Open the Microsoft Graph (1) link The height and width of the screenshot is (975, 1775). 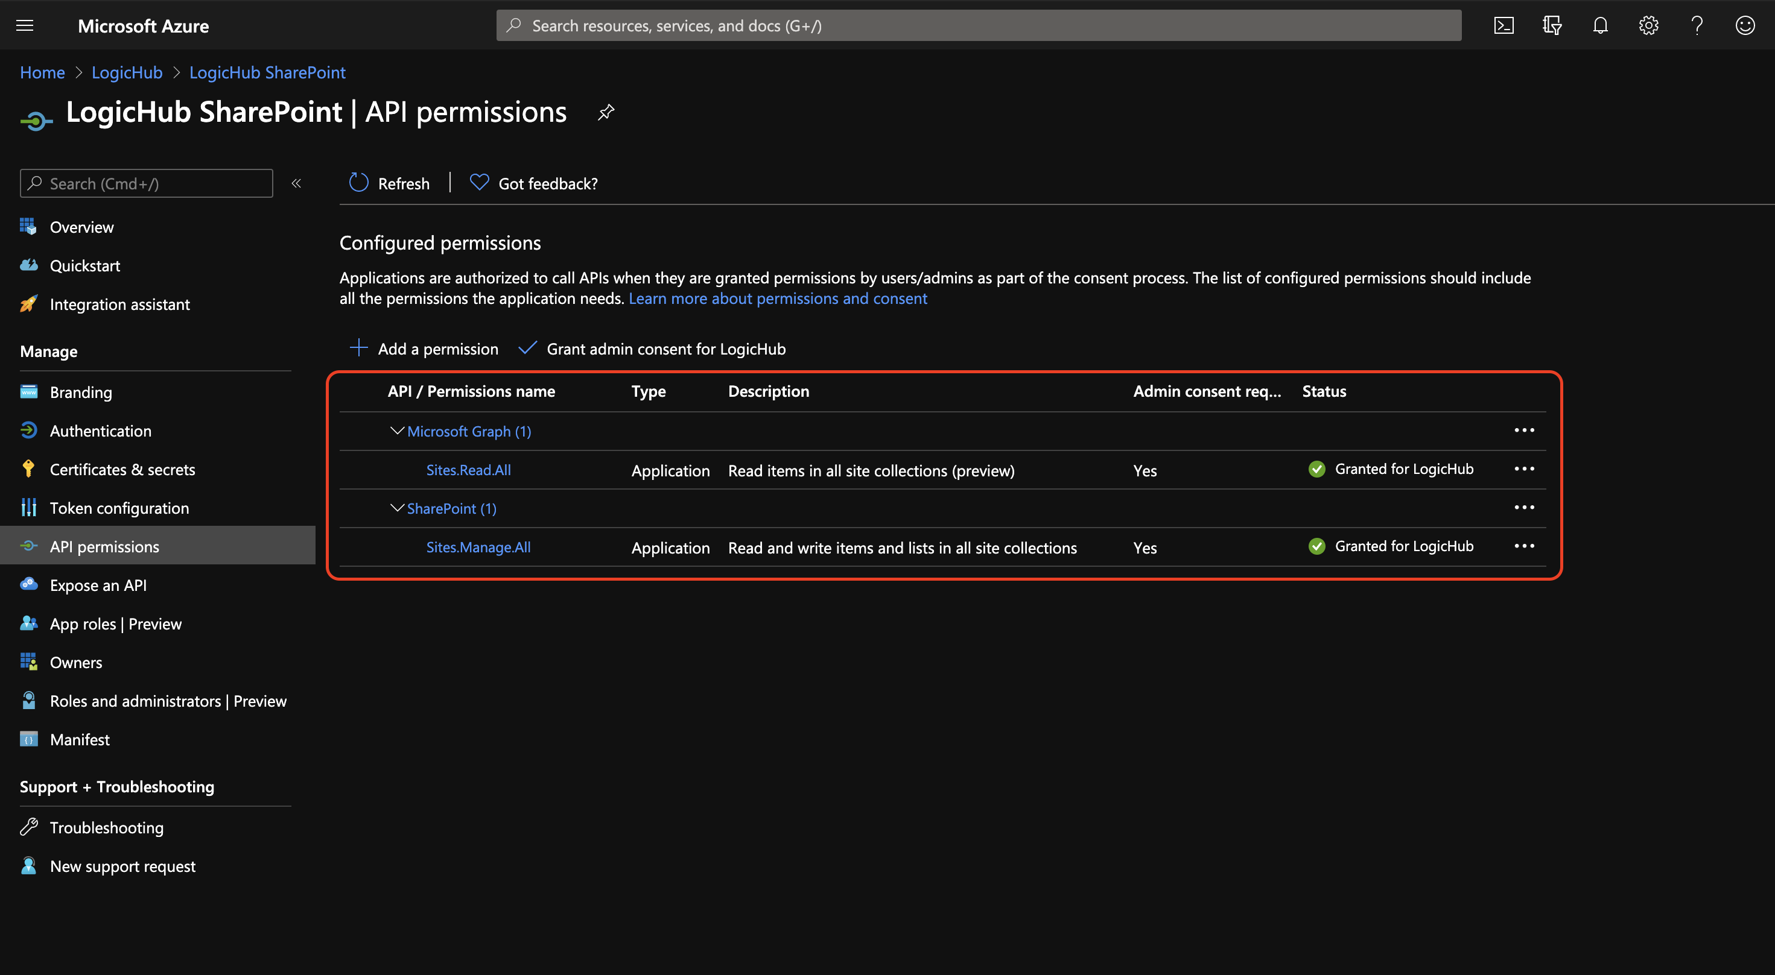point(469,431)
